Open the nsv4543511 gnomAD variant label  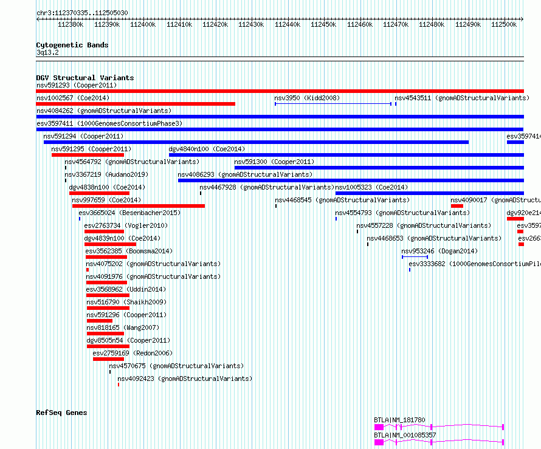(x=462, y=98)
